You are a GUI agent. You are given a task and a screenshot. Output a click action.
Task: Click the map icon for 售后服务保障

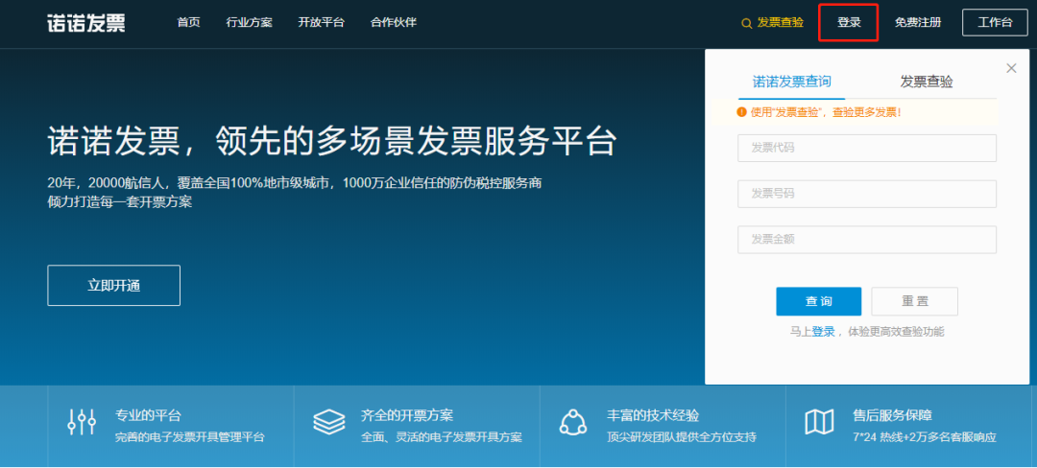point(819,422)
